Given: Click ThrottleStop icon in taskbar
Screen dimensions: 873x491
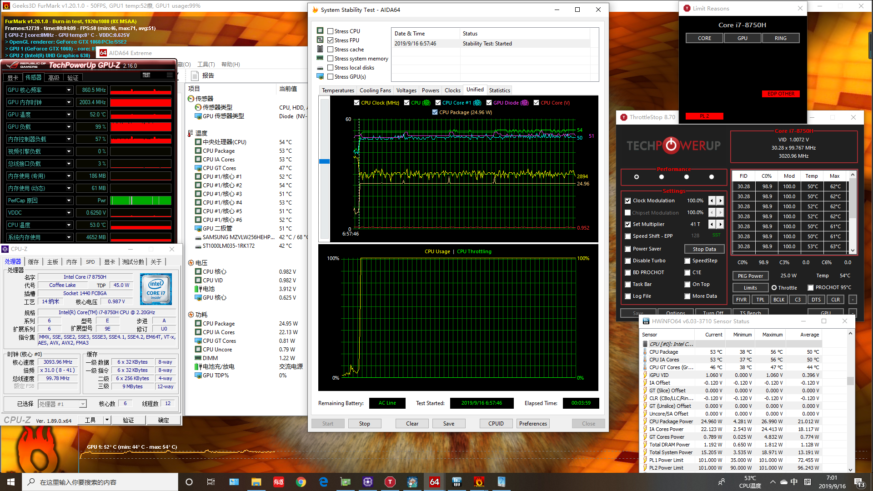Looking at the screenshot, I should coord(390,482).
